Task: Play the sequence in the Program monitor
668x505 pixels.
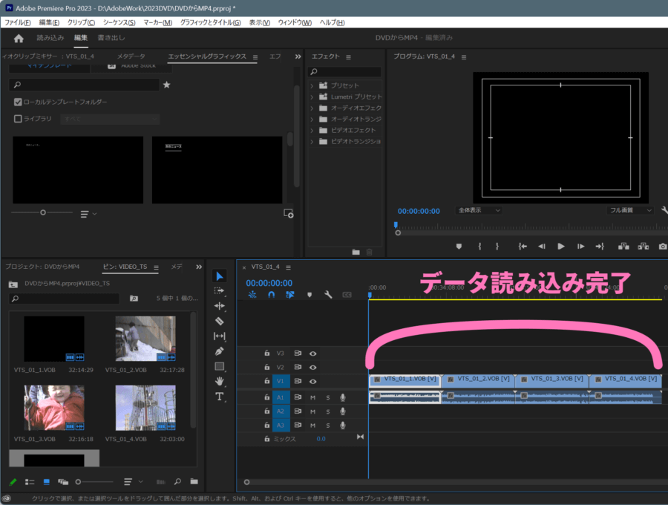Action: click(x=560, y=246)
